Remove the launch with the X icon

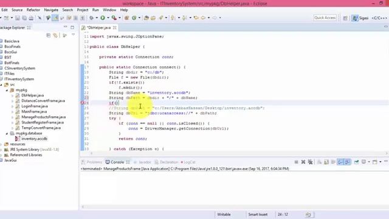pyautogui.click(x=303, y=162)
